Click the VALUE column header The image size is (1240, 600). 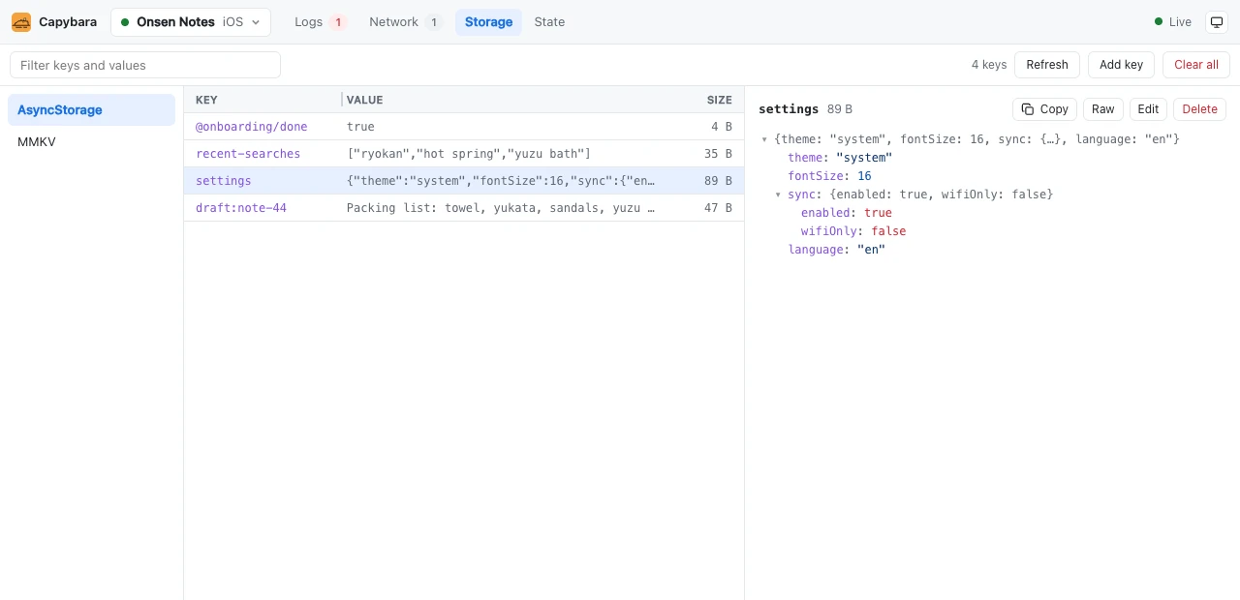[x=364, y=100]
